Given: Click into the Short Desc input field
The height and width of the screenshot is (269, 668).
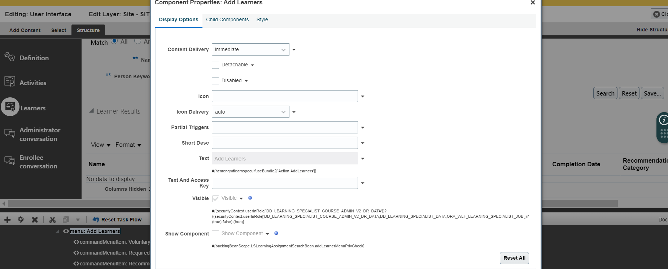Looking at the screenshot, I should (x=285, y=143).
